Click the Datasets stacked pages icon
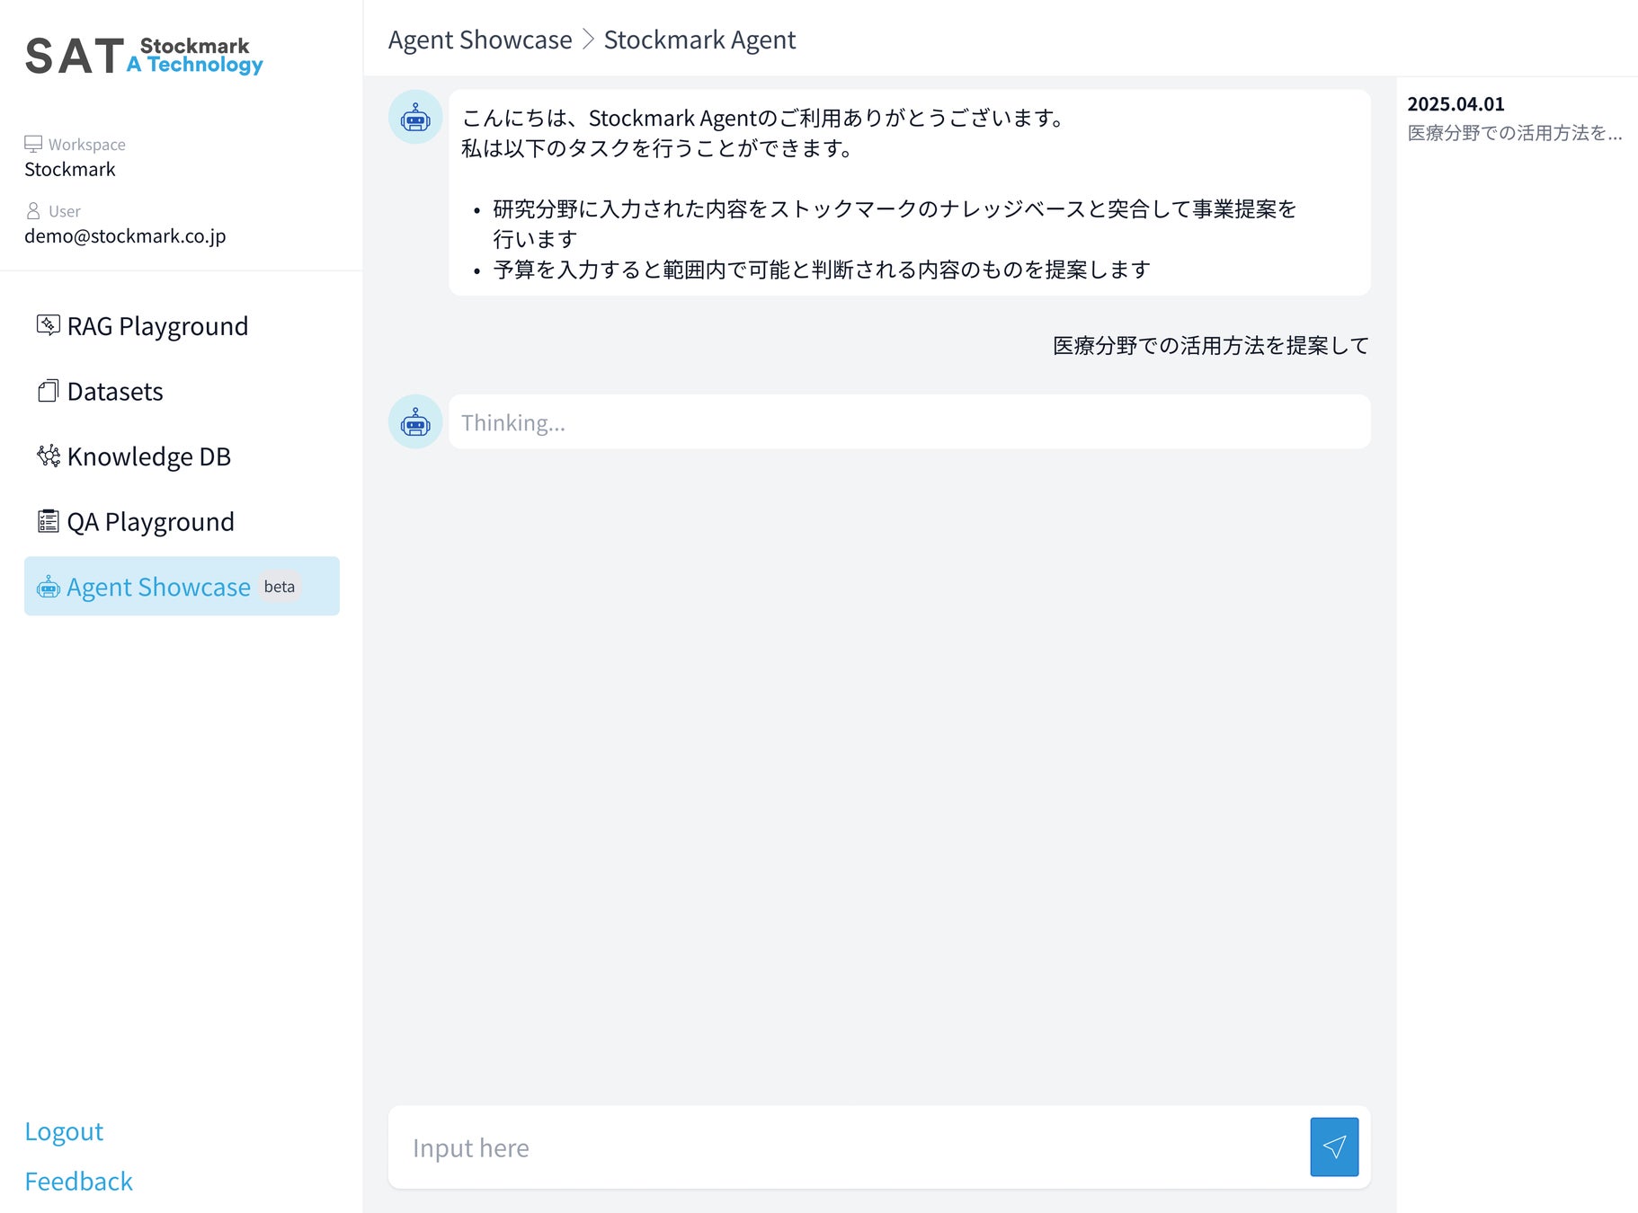 pyautogui.click(x=49, y=391)
